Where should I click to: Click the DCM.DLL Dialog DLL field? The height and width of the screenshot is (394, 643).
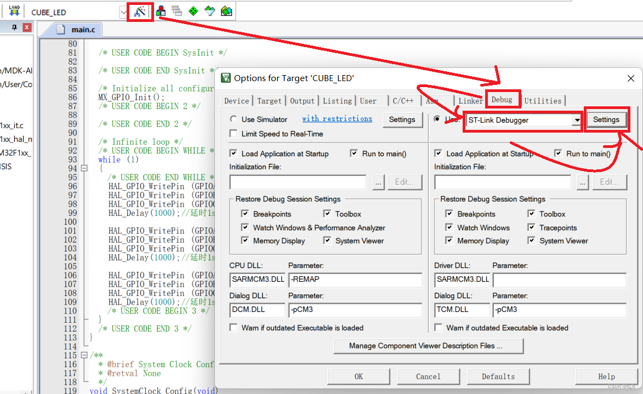pyautogui.click(x=258, y=310)
